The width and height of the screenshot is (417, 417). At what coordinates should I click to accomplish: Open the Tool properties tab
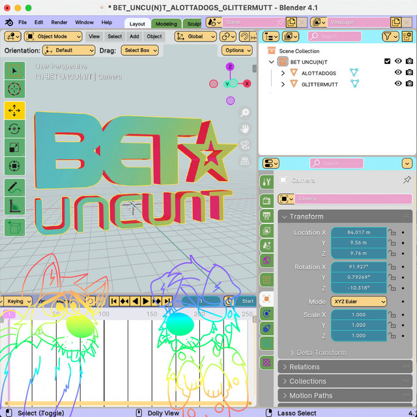266,182
